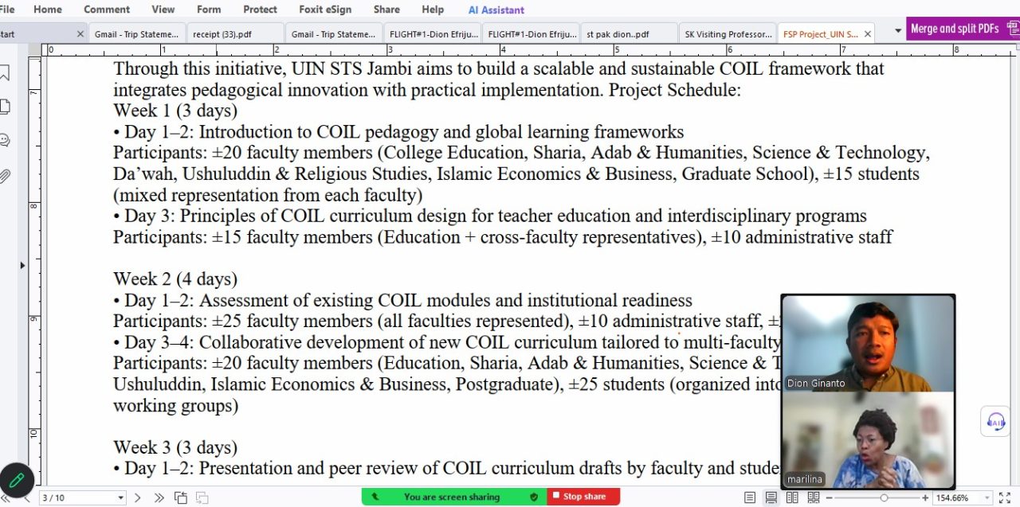Click line 'Day 1–2: Introduction to COIL pedagogy'
The image size is (1020, 507).
398,131
